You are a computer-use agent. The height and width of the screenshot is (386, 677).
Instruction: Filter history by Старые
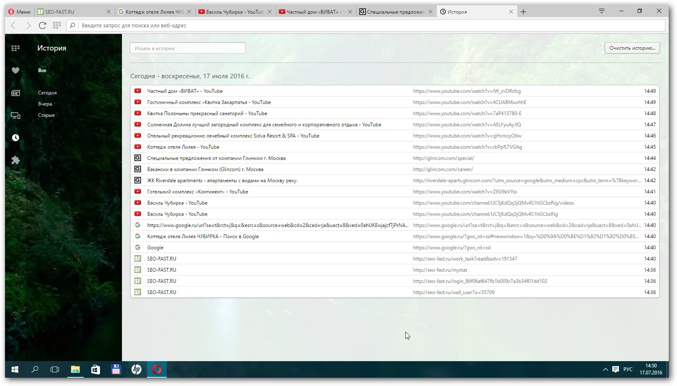click(x=46, y=115)
